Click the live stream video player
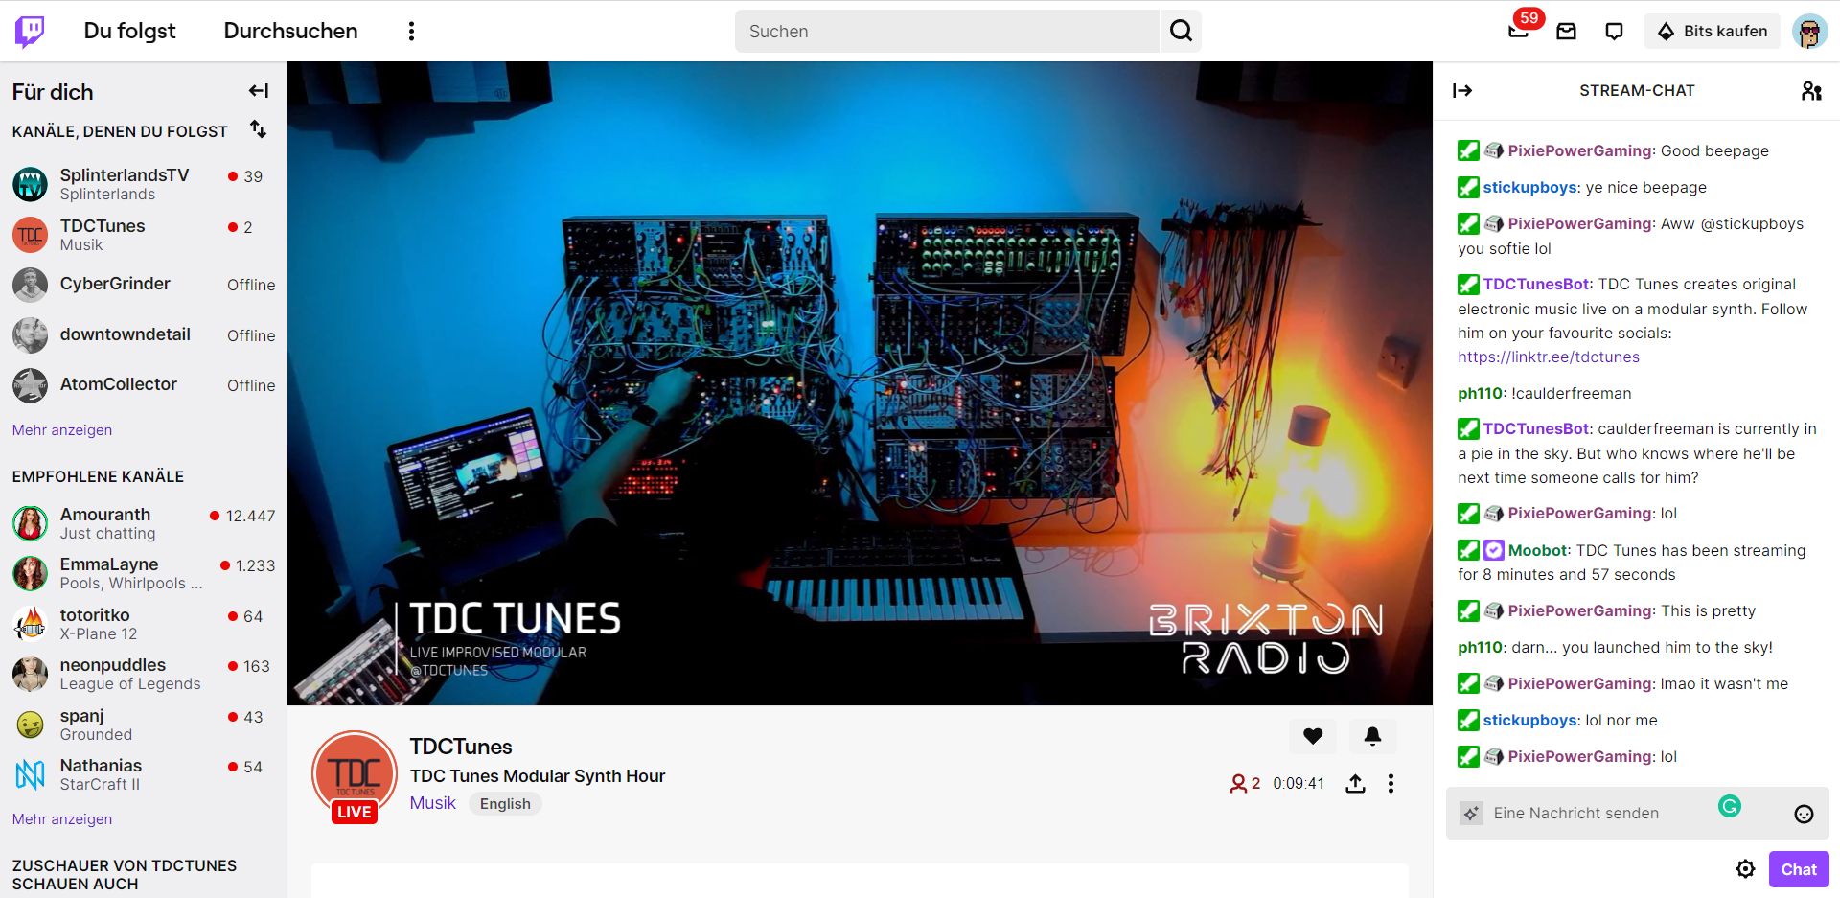Viewport: 1840px width, 898px height. tap(860, 383)
